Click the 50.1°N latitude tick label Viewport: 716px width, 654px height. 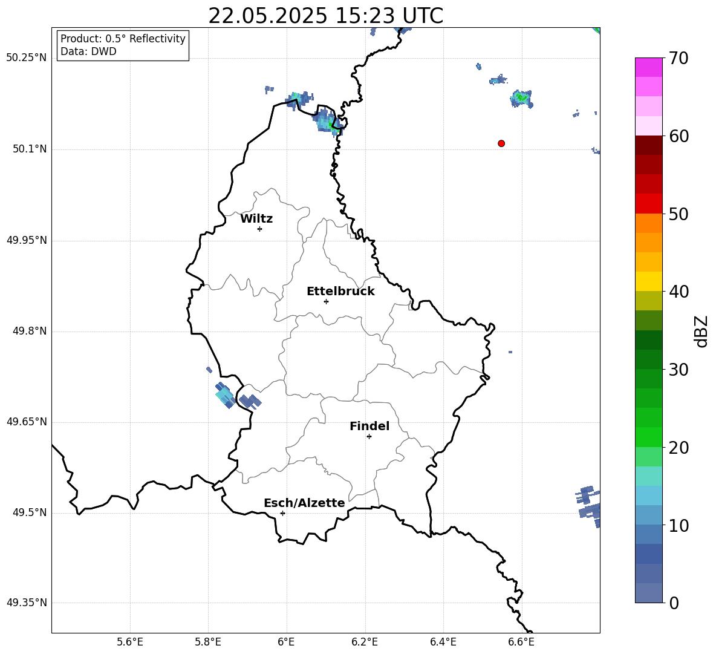(30, 149)
